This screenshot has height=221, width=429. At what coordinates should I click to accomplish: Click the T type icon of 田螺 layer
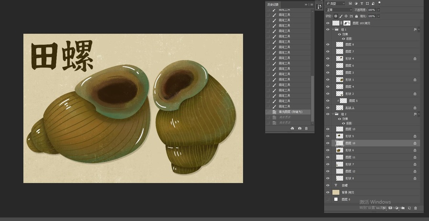(336, 185)
